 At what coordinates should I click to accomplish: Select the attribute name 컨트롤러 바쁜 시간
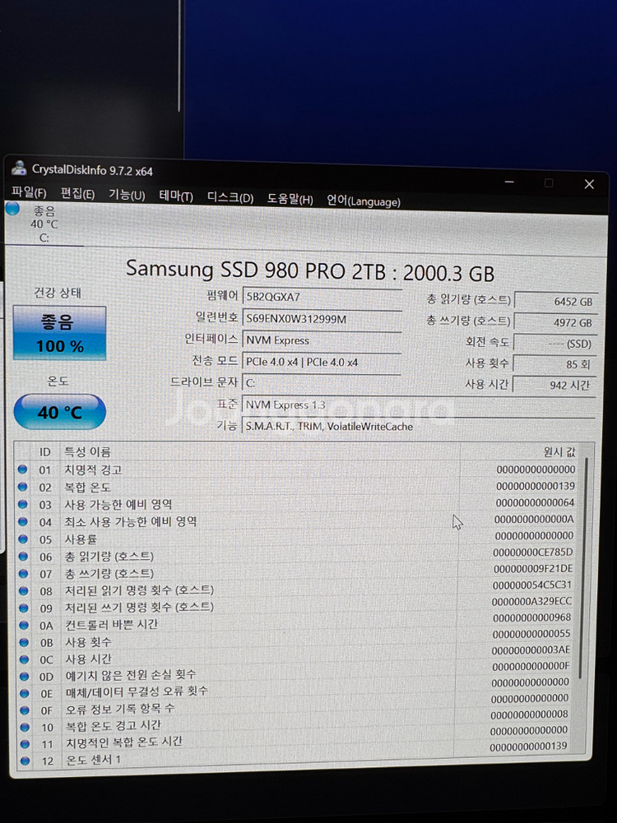(x=111, y=625)
